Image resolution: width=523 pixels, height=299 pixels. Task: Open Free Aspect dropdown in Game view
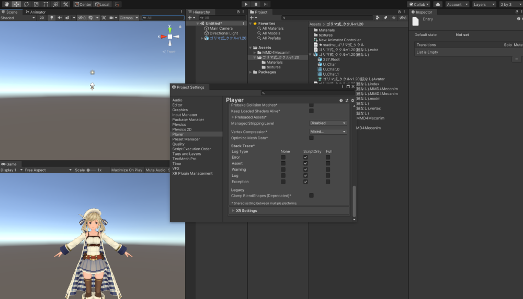(x=48, y=170)
